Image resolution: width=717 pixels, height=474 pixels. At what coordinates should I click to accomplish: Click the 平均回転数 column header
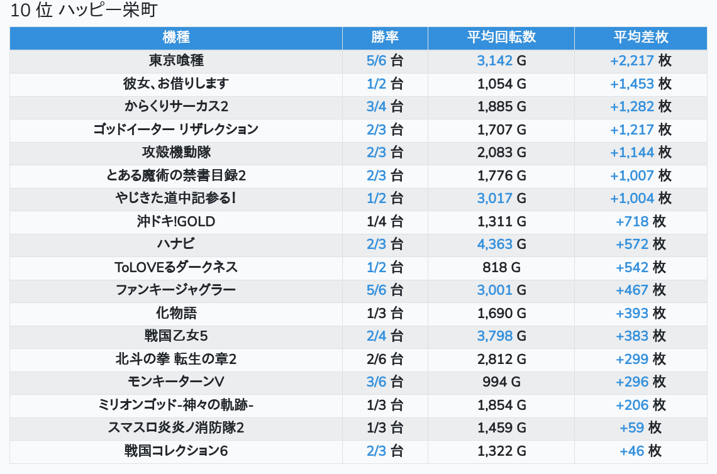[501, 38]
